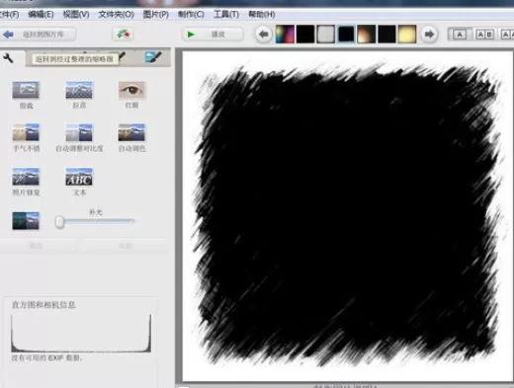
Task: Select the orange glow thumbnail in filmstrip
Action: tap(367, 35)
